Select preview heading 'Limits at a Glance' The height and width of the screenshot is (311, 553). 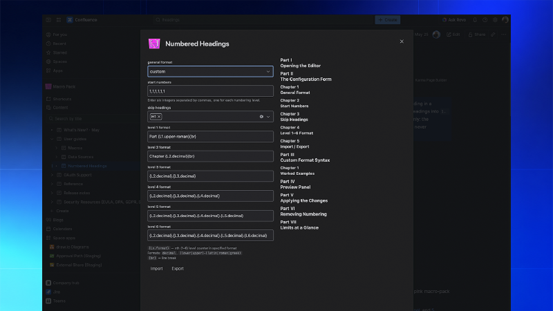click(299, 228)
